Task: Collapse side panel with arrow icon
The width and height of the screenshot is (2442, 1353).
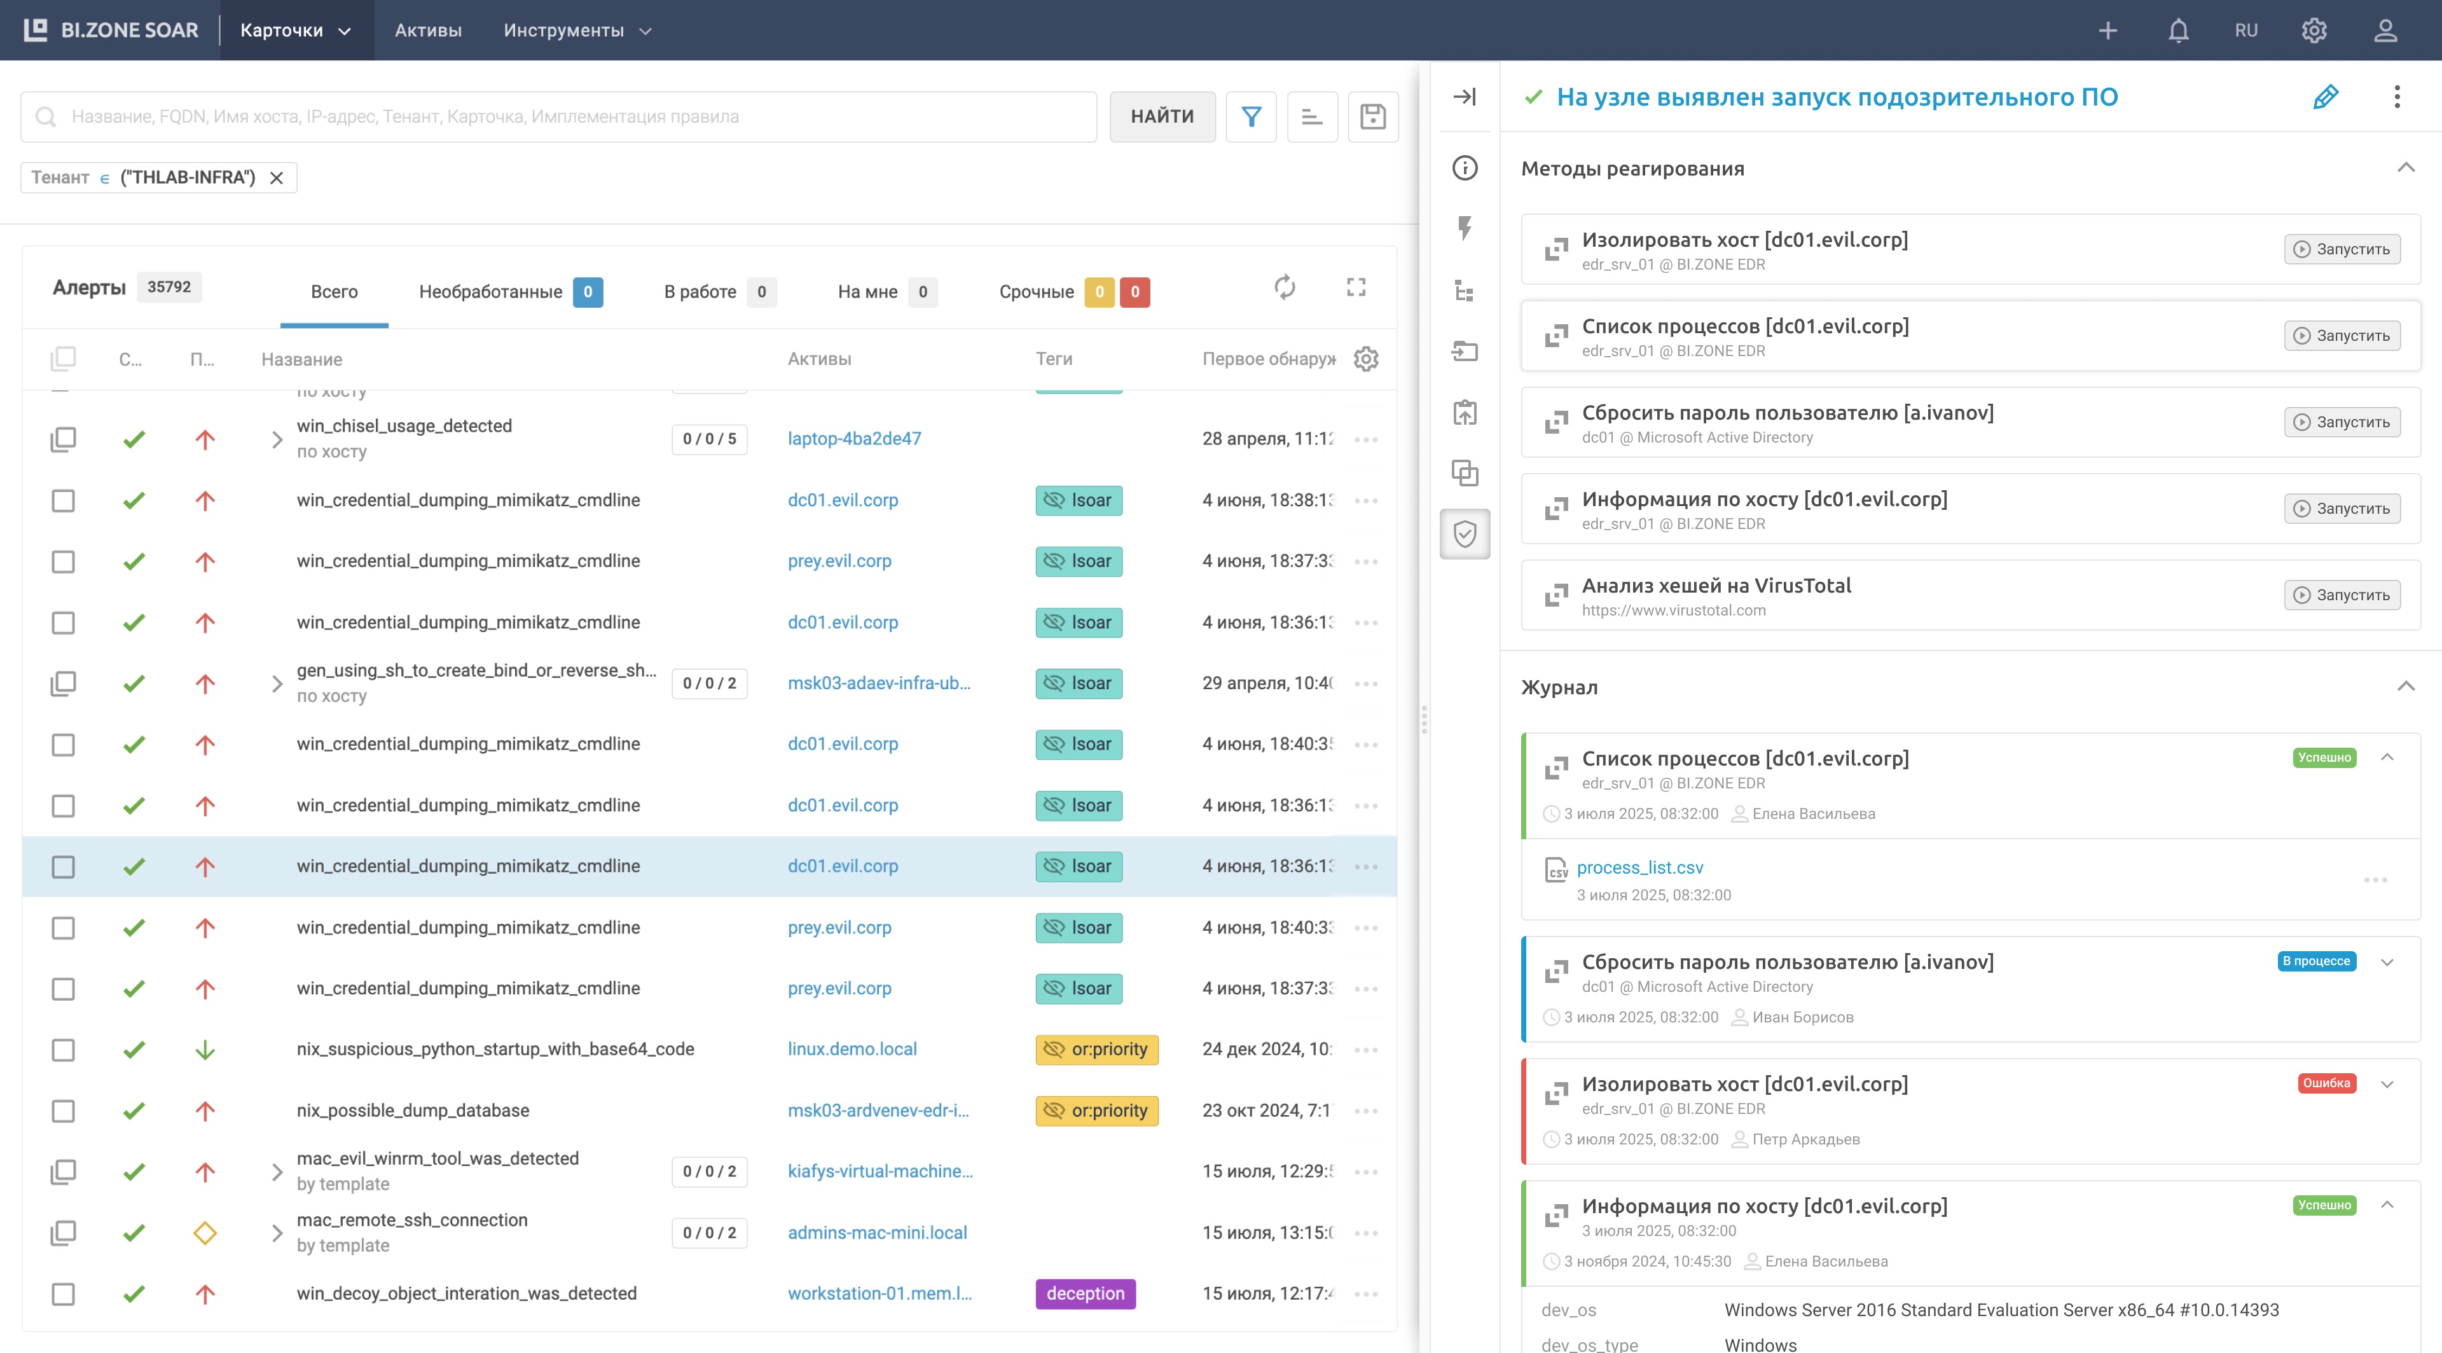Action: [1465, 97]
